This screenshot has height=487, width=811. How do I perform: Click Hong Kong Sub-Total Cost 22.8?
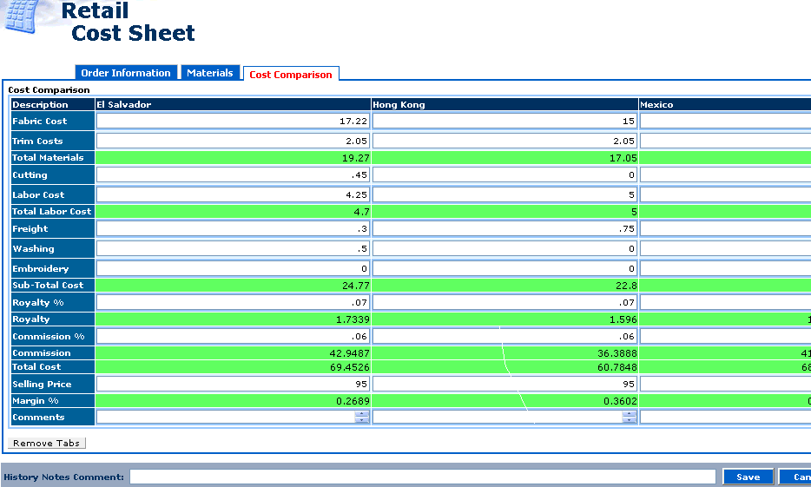pyautogui.click(x=626, y=286)
